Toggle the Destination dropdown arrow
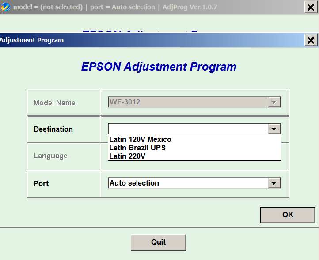 point(274,129)
